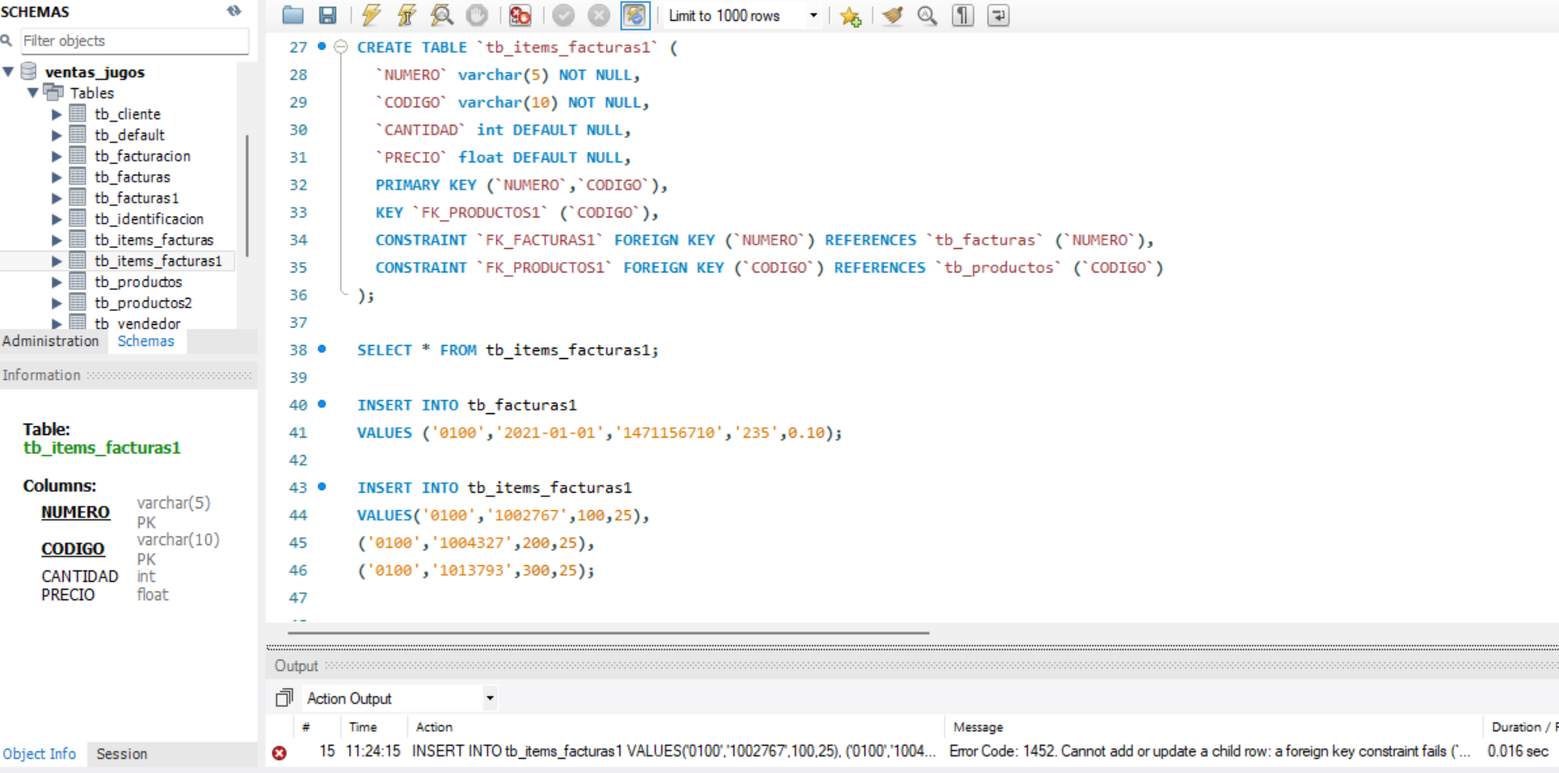Expand the tb_facturacion table
The width and height of the screenshot is (1559, 773).
[57, 155]
